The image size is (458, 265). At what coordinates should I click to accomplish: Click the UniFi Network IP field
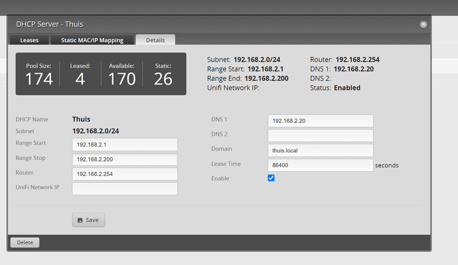click(x=125, y=188)
